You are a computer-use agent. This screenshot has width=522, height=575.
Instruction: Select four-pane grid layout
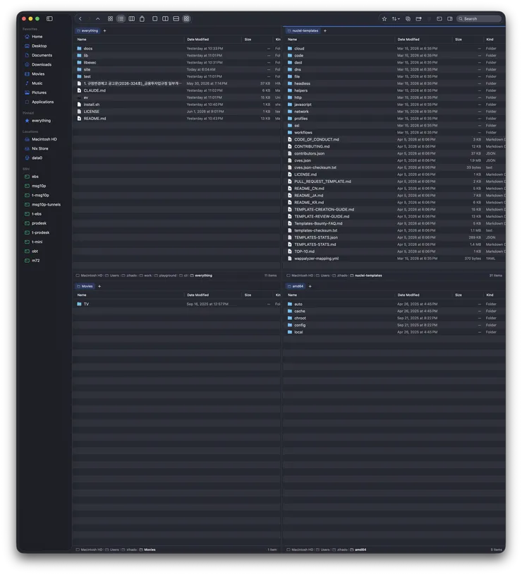pyautogui.click(x=186, y=18)
